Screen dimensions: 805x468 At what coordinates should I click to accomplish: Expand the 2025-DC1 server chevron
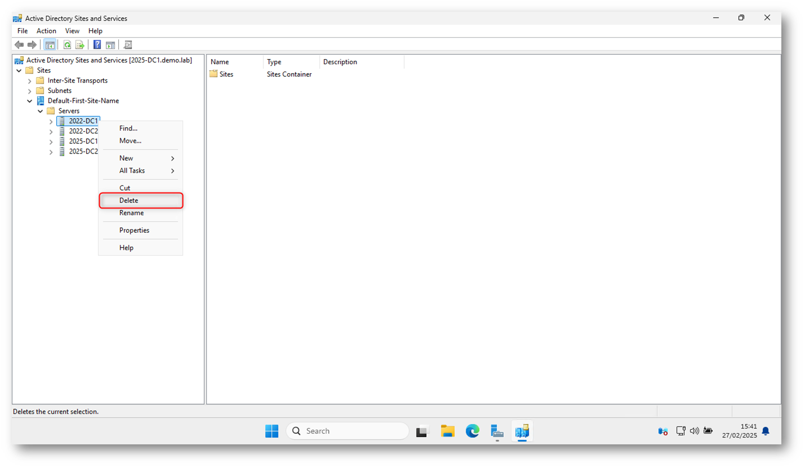(51, 142)
